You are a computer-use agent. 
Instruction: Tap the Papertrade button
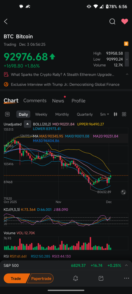click(41, 278)
